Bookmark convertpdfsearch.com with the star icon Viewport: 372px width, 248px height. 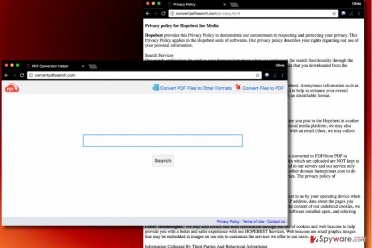point(257,75)
